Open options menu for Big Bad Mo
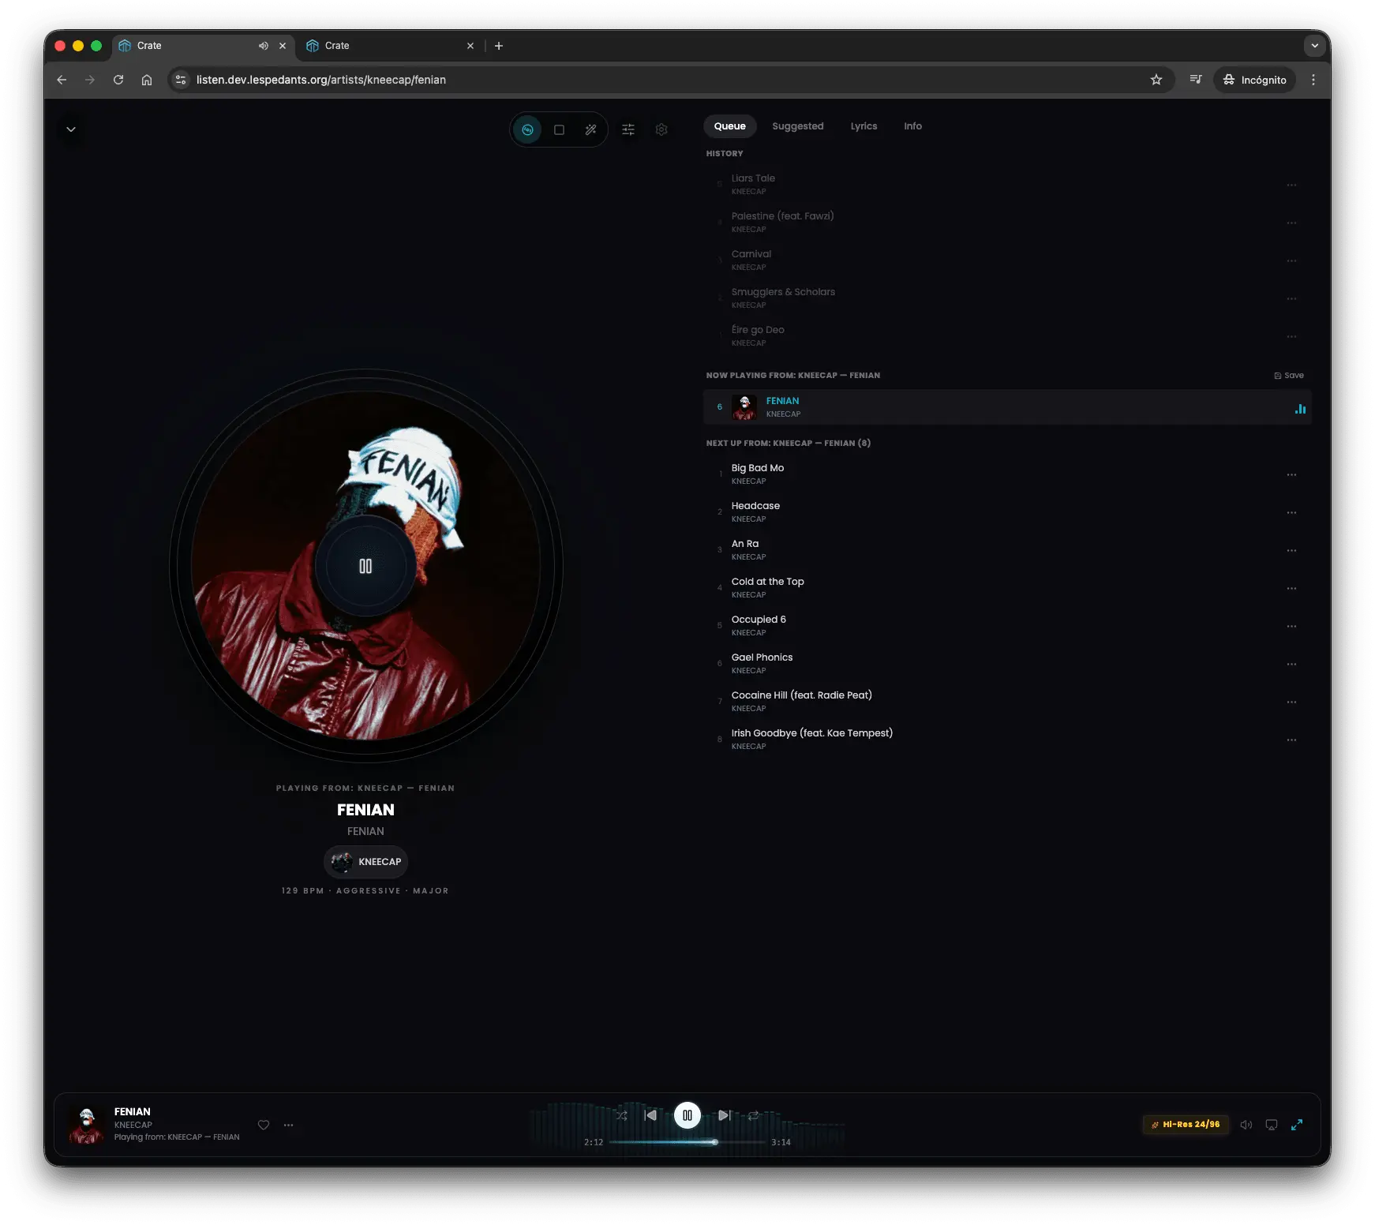Screen dimensions: 1375x1225 [x=1291, y=474]
